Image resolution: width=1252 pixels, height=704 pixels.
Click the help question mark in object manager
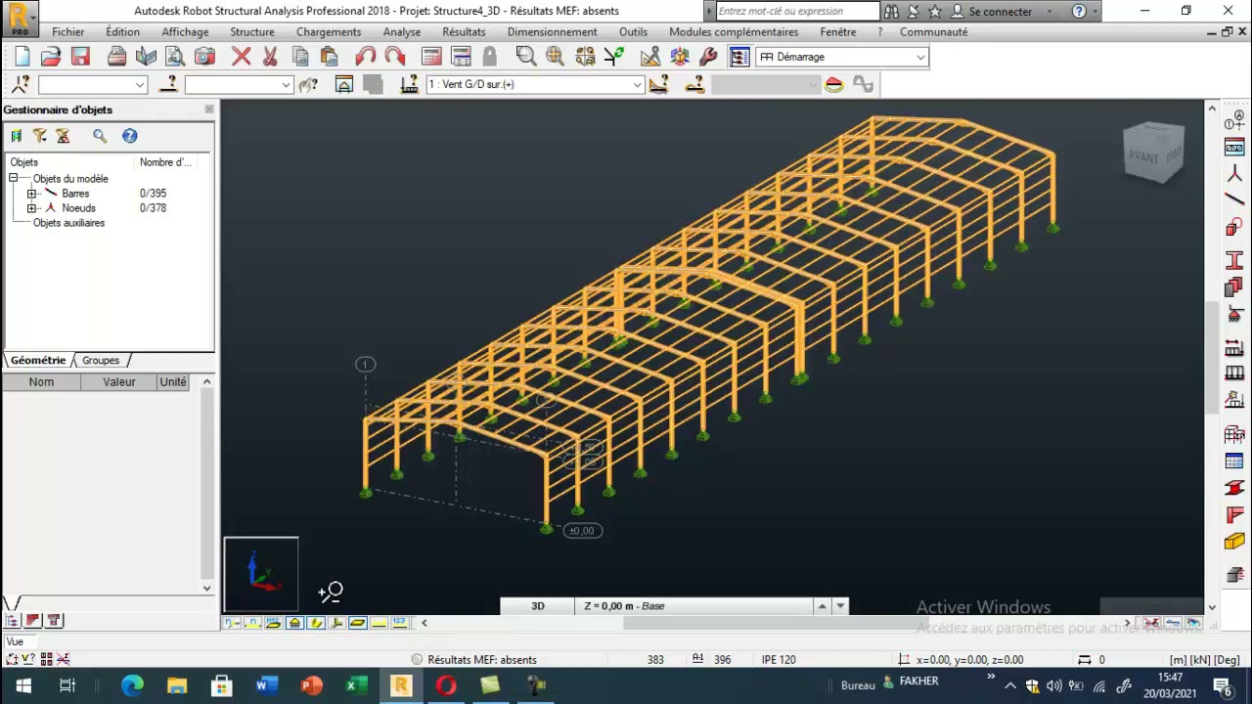click(x=130, y=136)
